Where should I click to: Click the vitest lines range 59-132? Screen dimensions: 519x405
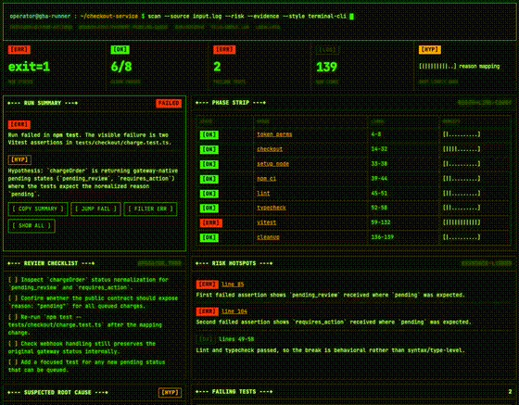coord(381,222)
